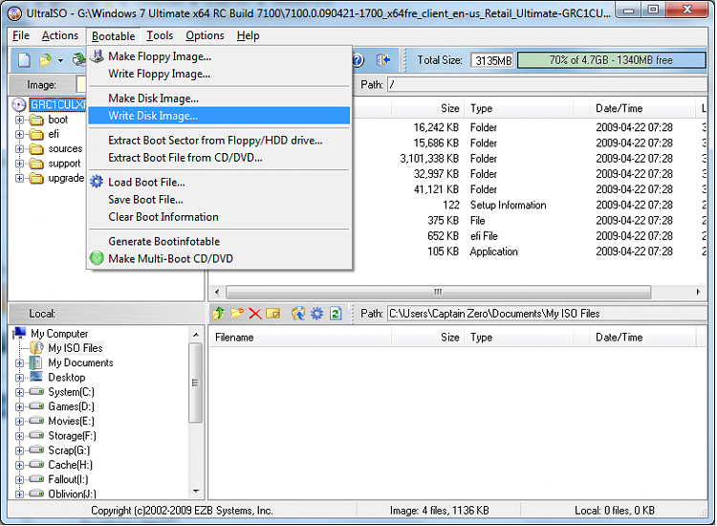Screen dimensions: 717x526
Task: Click the Total Size value 3135MB
Action: [x=492, y=60]
